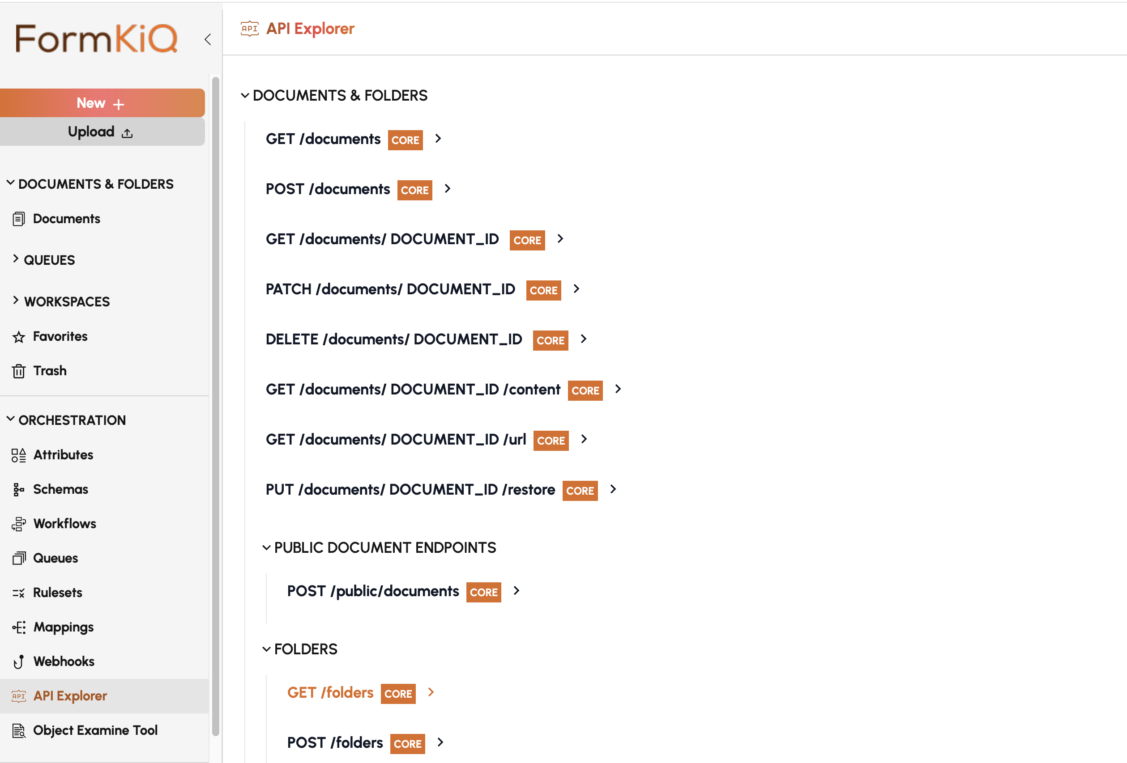The height and width of the screenshot is (763, 1127).
Task: Click the Attributes icon in Orchestration
Action: [18, 455]
